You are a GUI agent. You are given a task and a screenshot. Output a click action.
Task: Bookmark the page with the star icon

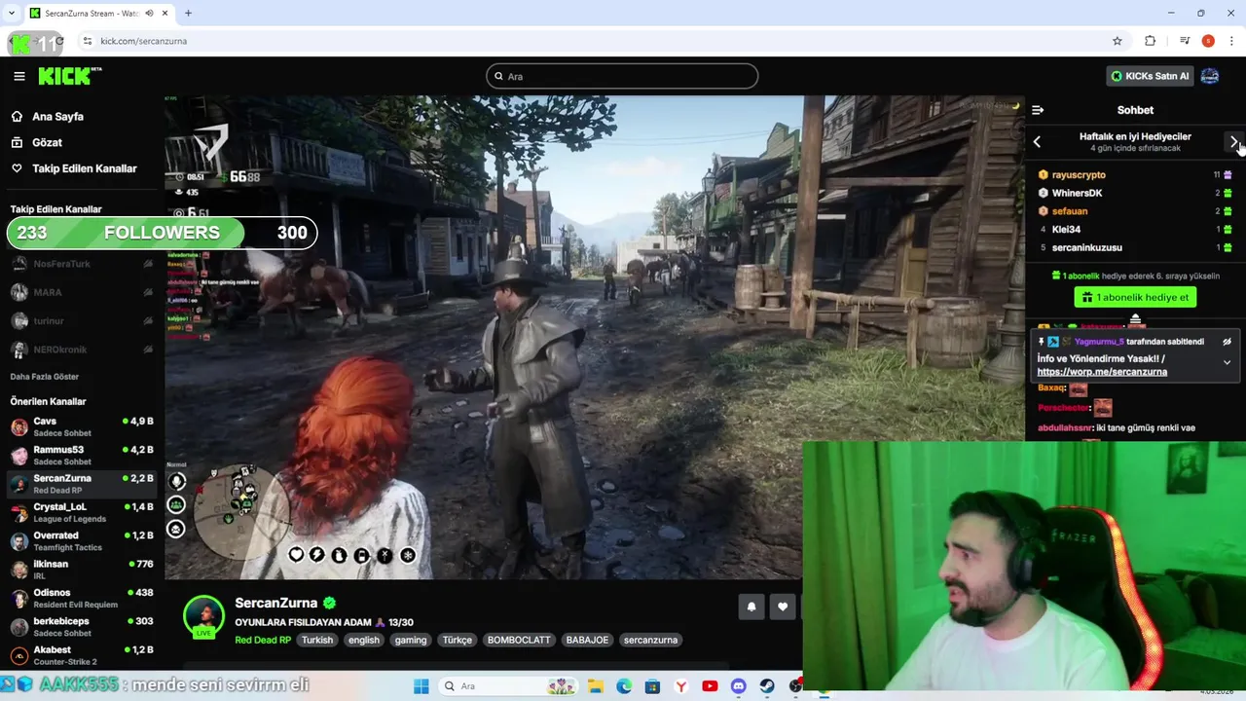click(x=1118, y=41)
